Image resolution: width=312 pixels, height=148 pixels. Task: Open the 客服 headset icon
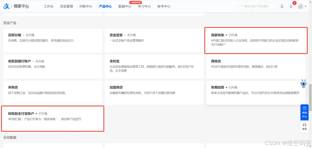tap(304, 126)
